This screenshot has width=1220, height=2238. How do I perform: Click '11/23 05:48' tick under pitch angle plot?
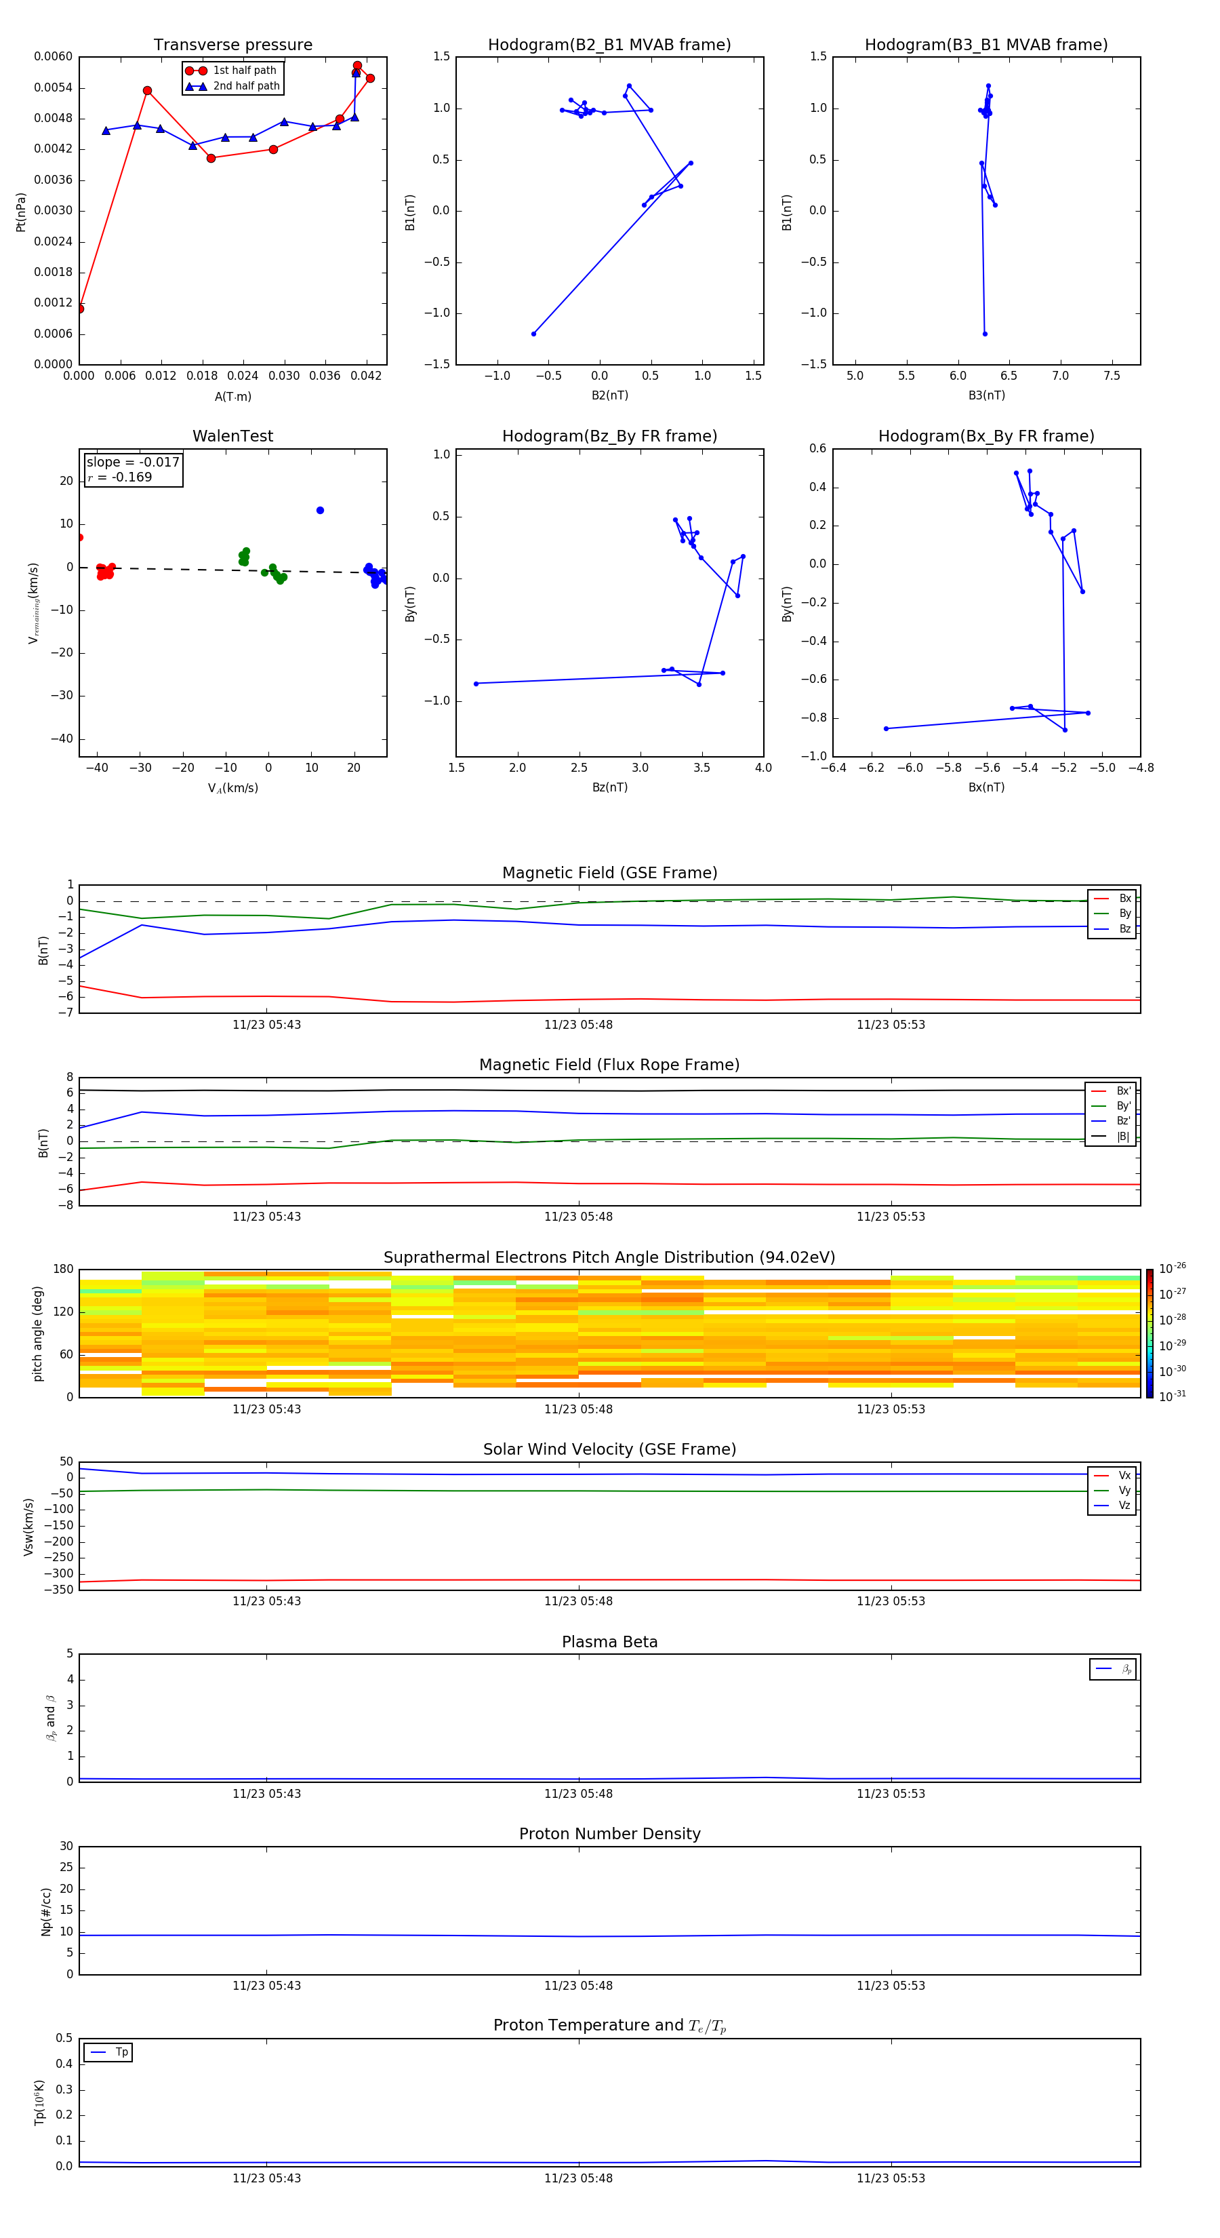(x=578, y=1409)
